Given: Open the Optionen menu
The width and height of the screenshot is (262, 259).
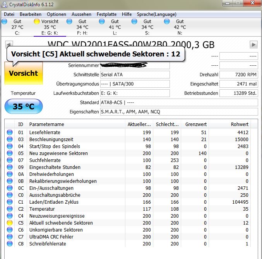Looking at the screenshot, I should point(57,14).
